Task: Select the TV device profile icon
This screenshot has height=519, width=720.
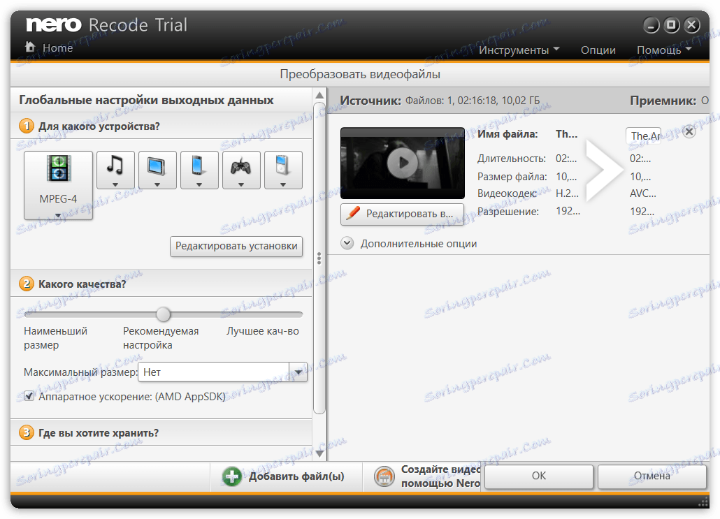Action: click(x=157, y=166)
